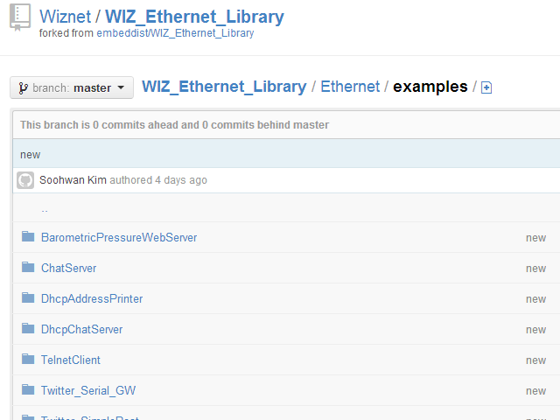Click the ChatServer folder icon

28,267
